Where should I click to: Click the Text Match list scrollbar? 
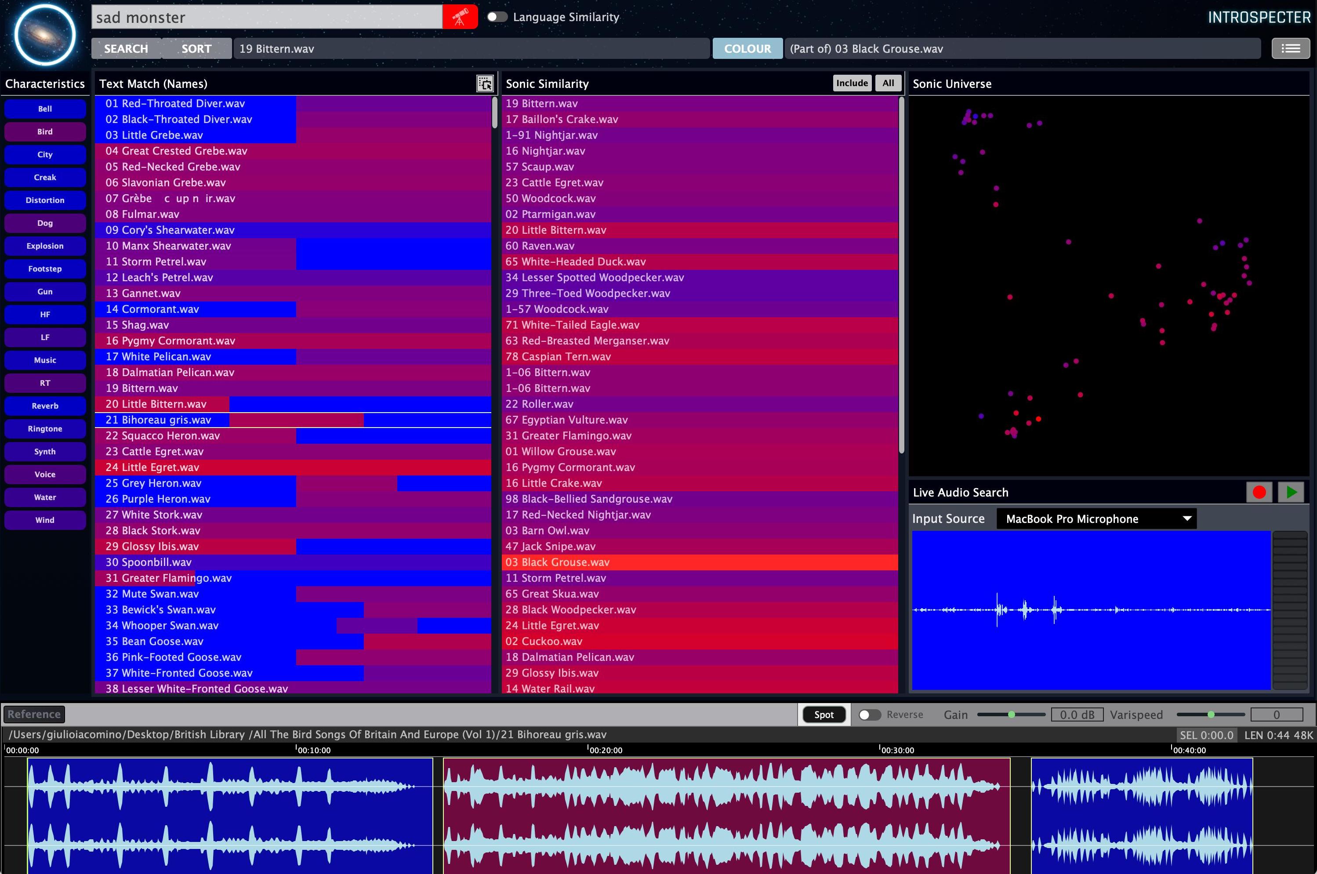coord(494,112)
